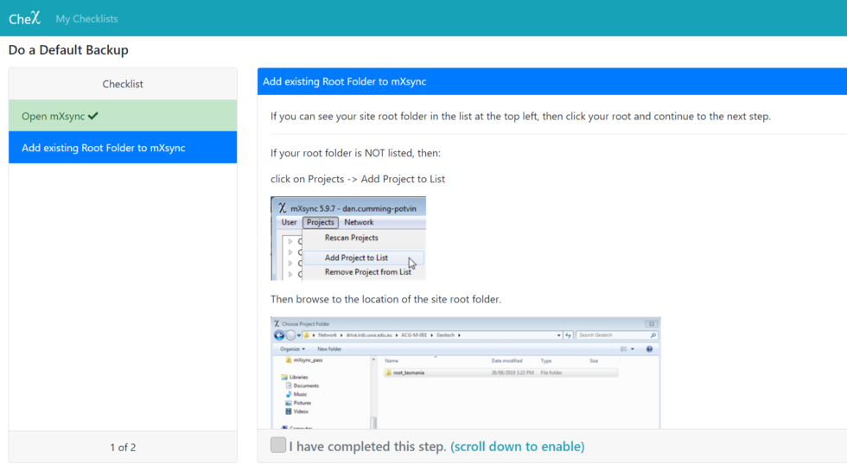Image resolution: width=847 pixels, height=465 pixels.
Task: Click the Music library icon
Action: [289, 394]
